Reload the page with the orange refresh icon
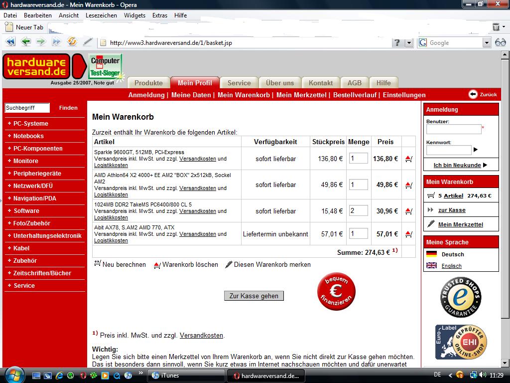The width and height of the screenshot is (510, 383). coord(72,41)
